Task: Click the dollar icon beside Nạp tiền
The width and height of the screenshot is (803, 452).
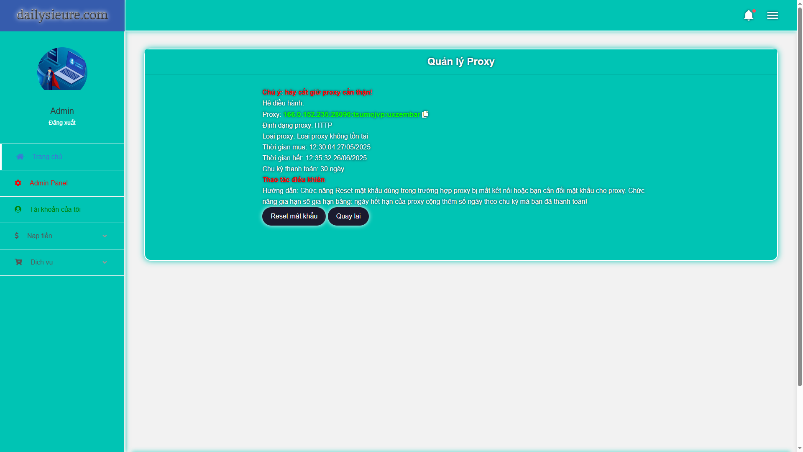Action: [17, 236]
